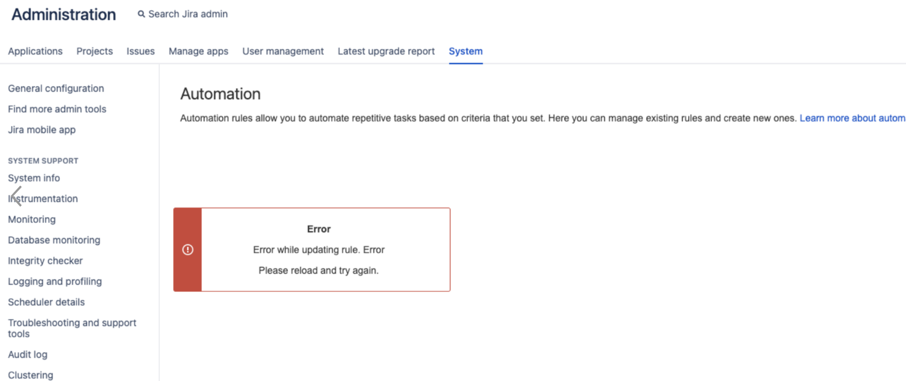Click General configuration in sidebar
The height and width of the screenshot is (381, 906).
click(x=55, y=88)
